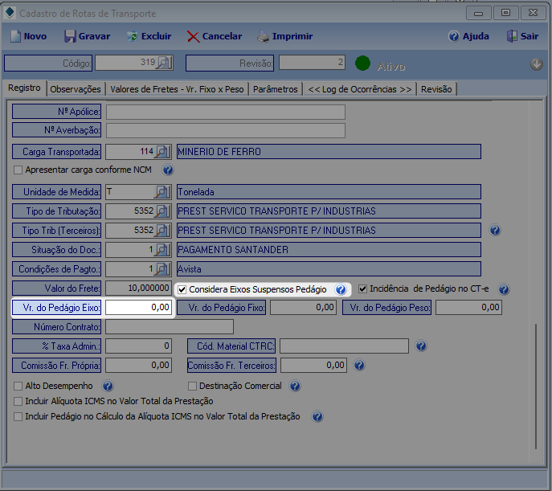Exit the form using Sair

[522, 36]
